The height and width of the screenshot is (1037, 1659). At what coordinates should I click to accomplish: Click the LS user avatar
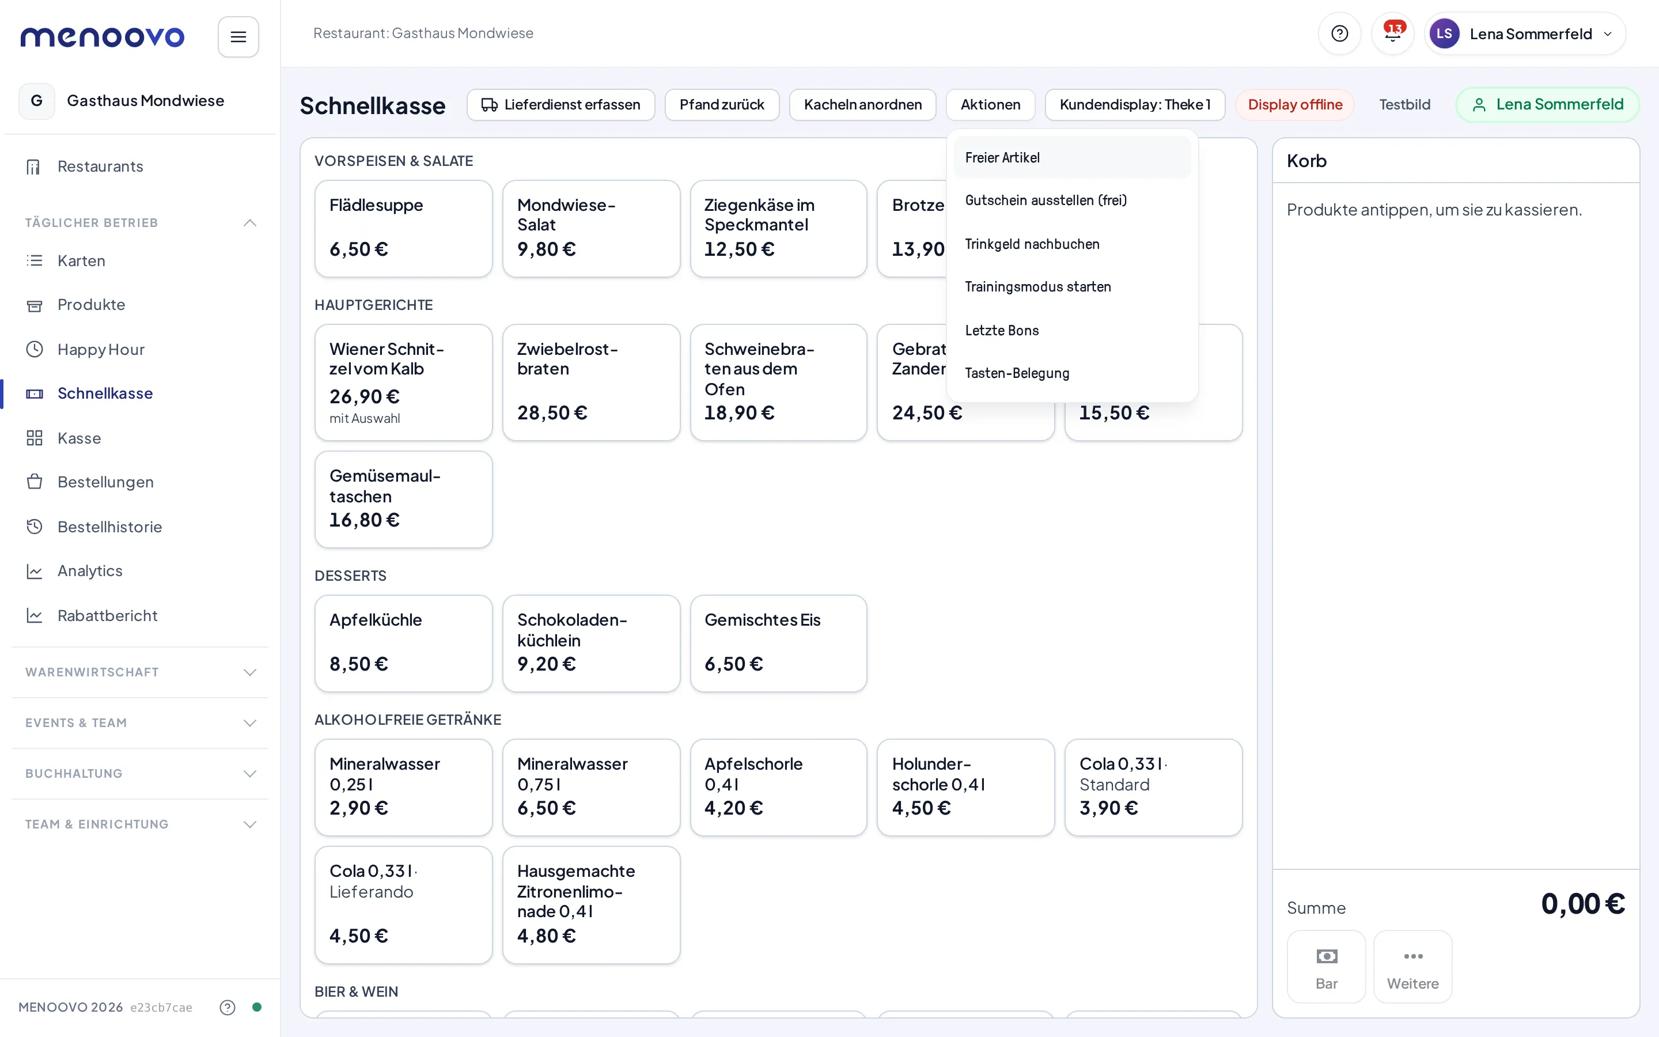coord(1444,33)
